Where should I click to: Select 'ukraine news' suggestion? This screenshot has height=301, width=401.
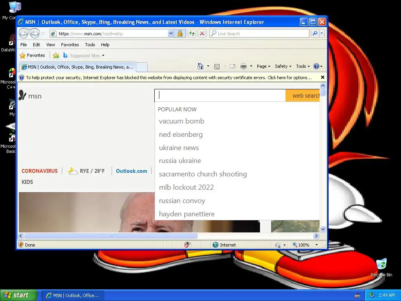click(179, 148)
